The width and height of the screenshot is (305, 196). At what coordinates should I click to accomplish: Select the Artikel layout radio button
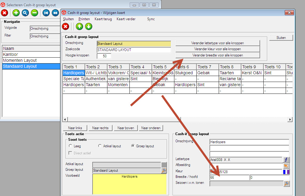click(x=100, y=146)
